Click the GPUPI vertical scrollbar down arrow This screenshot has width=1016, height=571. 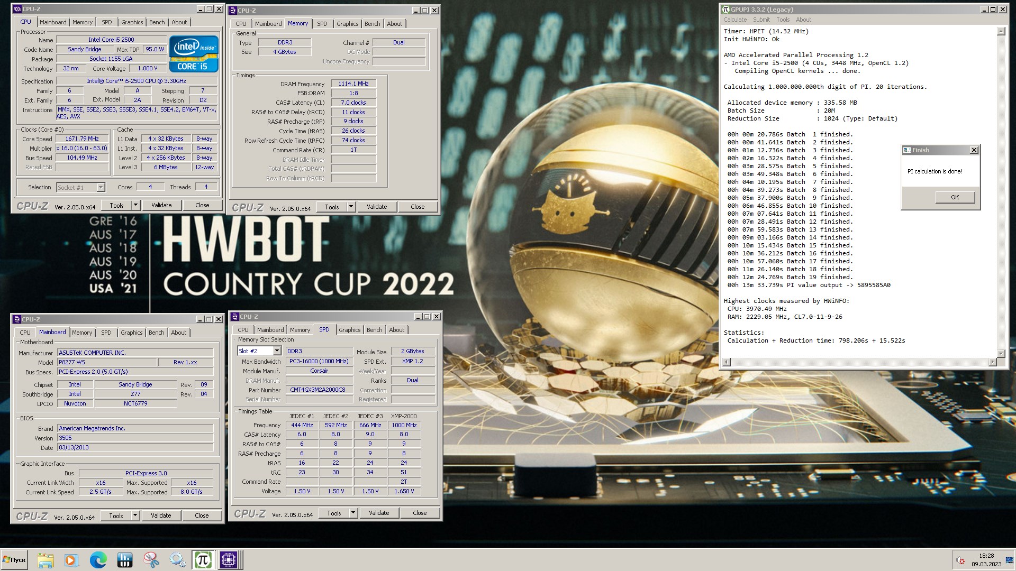(x=1001, y=353)
